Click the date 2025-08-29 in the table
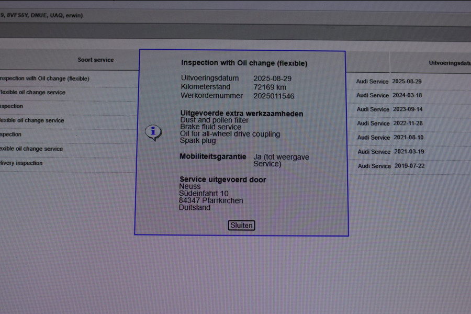The height and width of the screenshot is (314, 471). (x=407, y=82)
